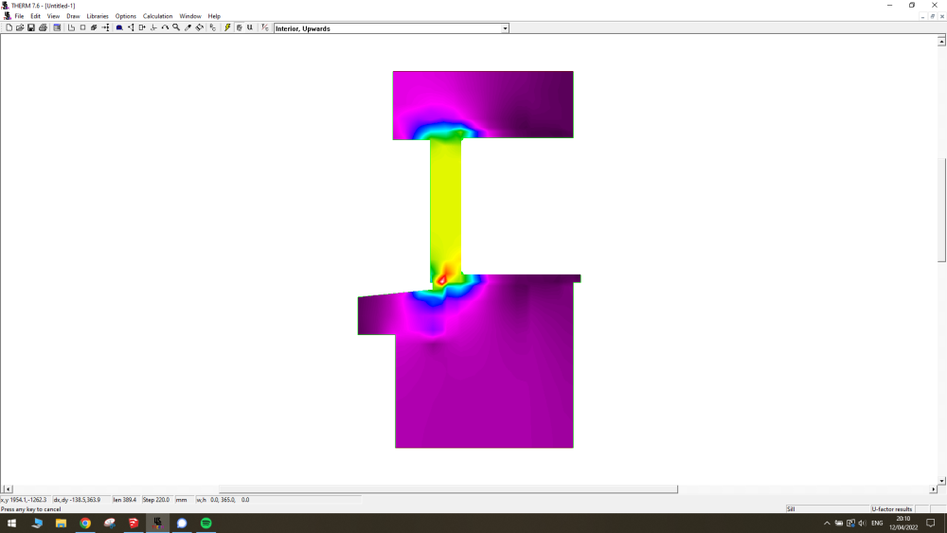Click the Edit Points triangle icon
The image size is (947, 533).
pos(131,27)
